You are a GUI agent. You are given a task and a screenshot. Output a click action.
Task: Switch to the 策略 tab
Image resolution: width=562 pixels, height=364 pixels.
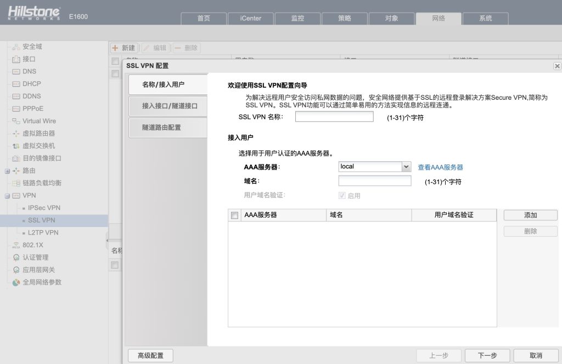[x=345, y=18]
